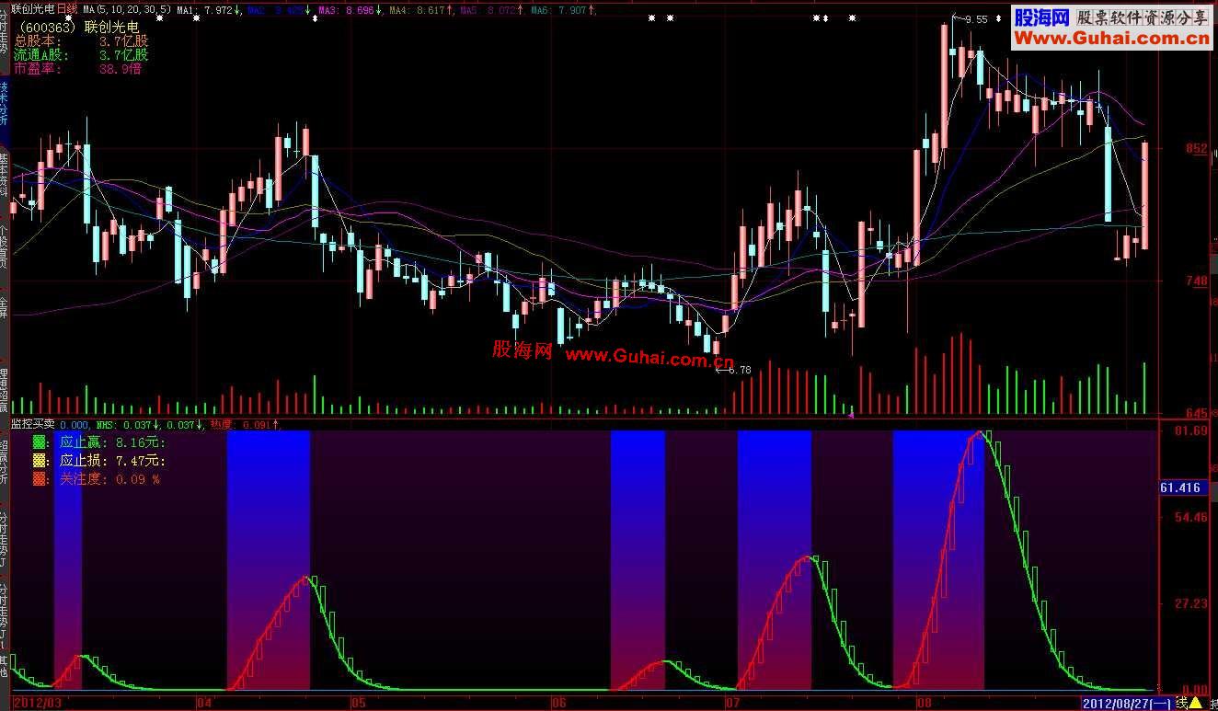
Task: Click the 应止损: 7.47元 text
Action: click(x=111, y=461)
